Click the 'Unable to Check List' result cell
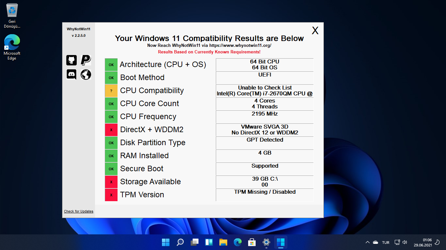This screenshot has width=446, height=250. click(265, 91)
